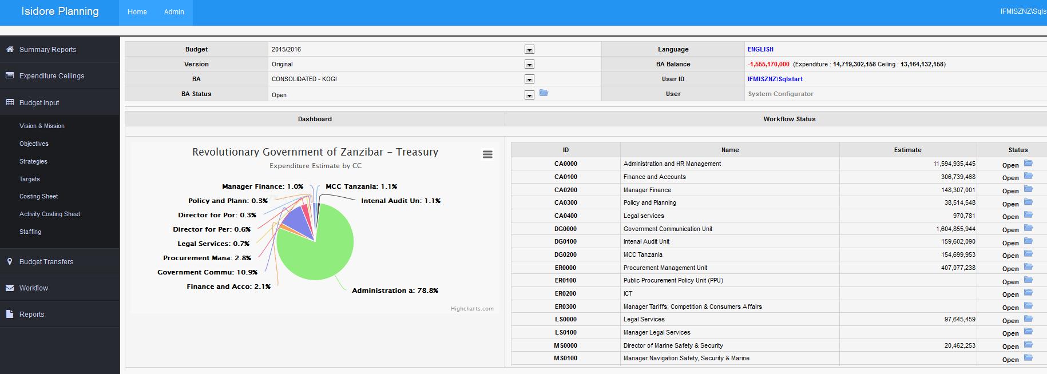Viewport: 1047px width, 374px height.
Task: Open folder icon for ER0100 PPU row
Action: tap(1028, 280)
